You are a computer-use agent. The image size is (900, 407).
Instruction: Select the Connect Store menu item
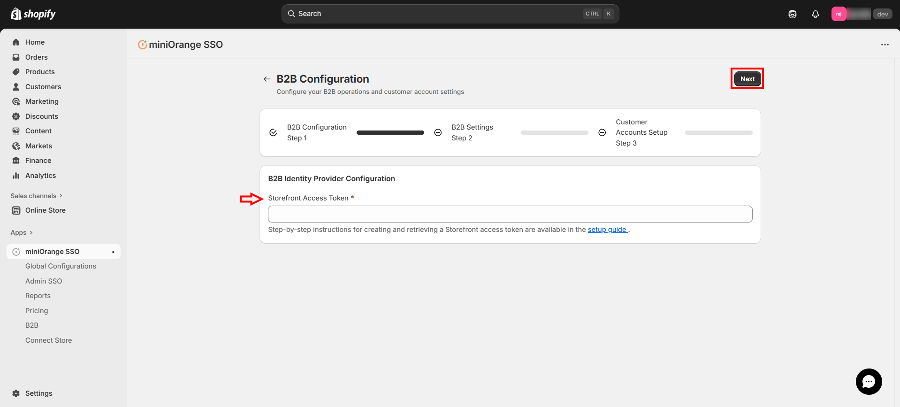(49, 340)
